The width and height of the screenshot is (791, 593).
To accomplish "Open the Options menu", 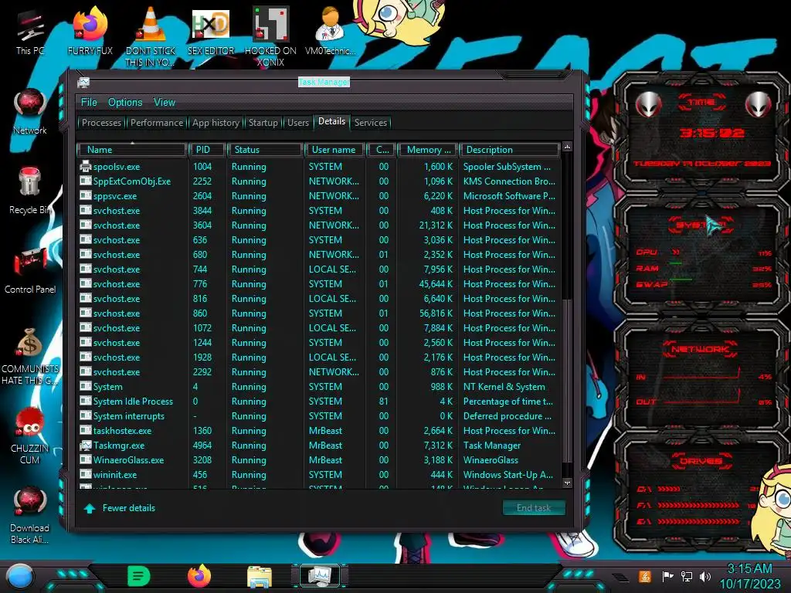I will pos(125,103).
